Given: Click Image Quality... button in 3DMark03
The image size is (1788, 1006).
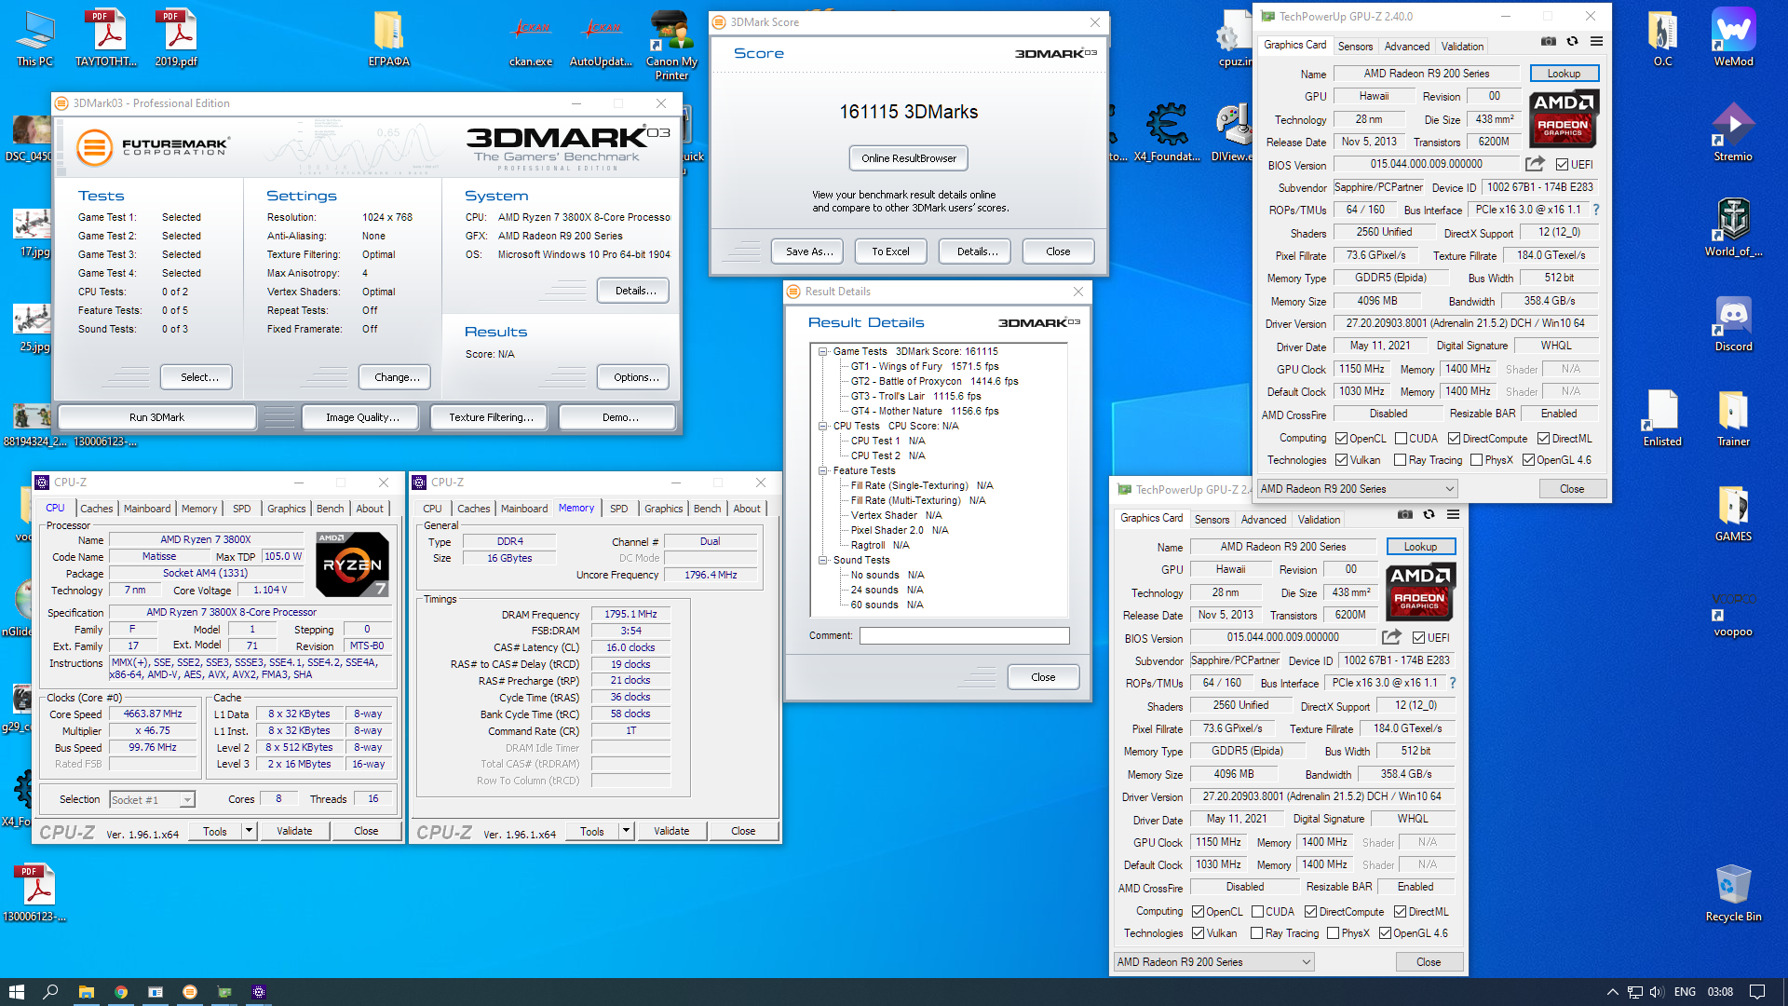Looking at the screenshot, I should (362, 417).
